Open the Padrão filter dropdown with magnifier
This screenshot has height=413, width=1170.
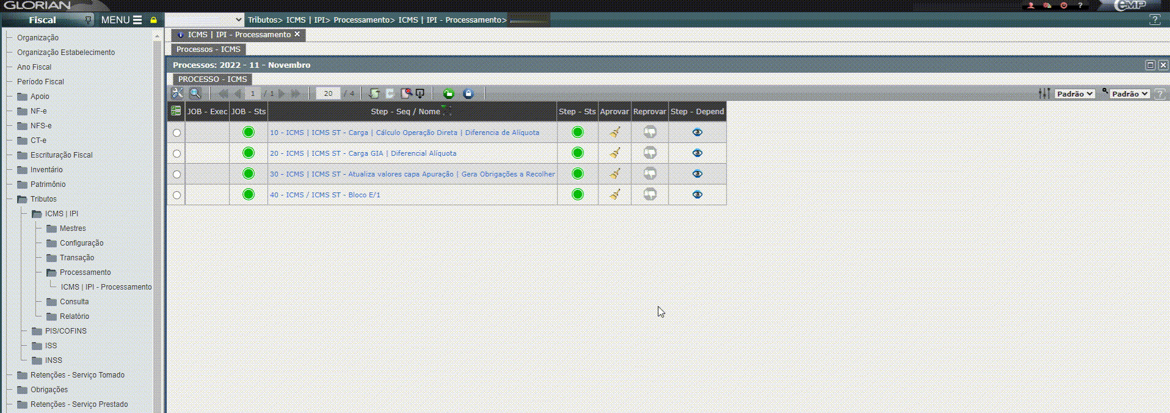1129,93
